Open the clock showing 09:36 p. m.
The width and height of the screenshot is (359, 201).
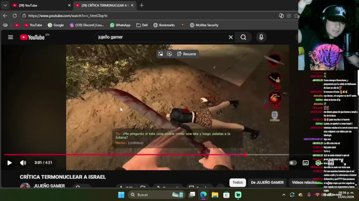pyautogui.click(x=346, y=195)
